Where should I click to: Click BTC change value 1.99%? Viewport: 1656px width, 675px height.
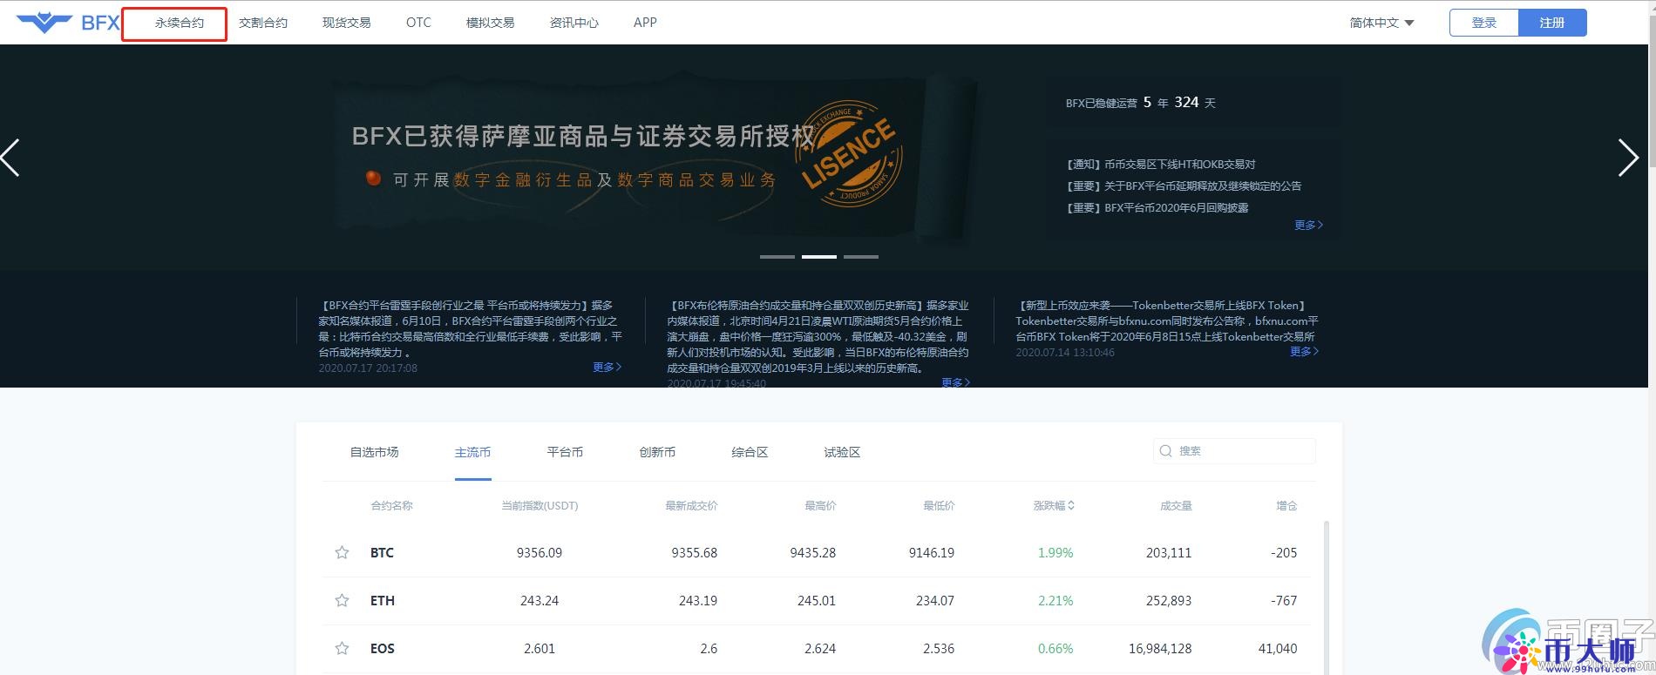coord(1055,552)
